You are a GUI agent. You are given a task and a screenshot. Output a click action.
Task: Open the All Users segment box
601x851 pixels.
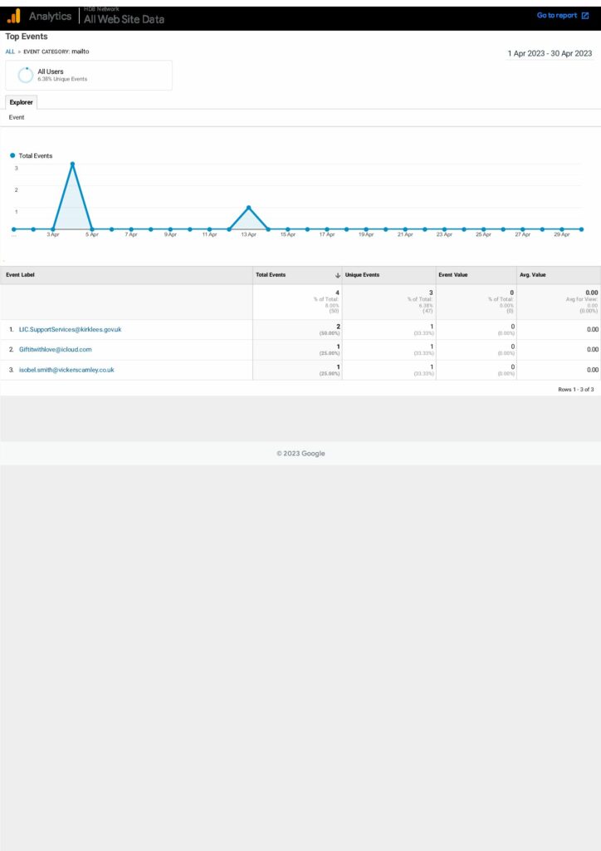(89, 75)
